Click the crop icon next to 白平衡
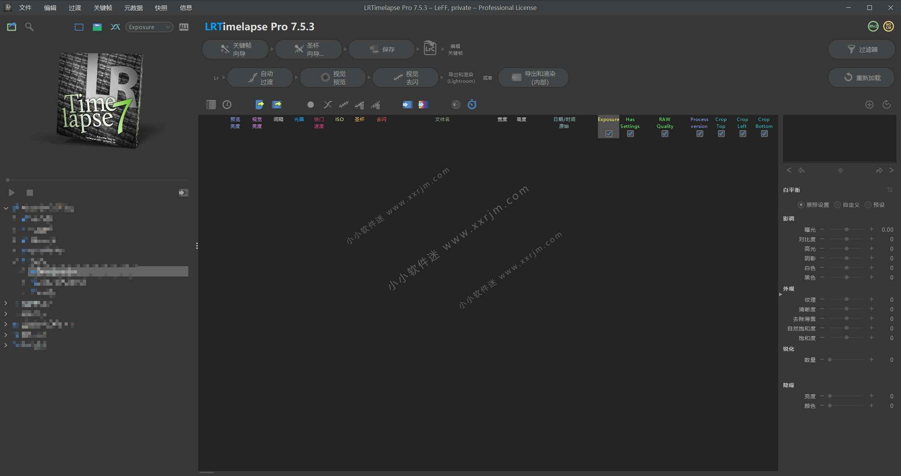The width and height of the screenshot is (901, 476). 890,190
